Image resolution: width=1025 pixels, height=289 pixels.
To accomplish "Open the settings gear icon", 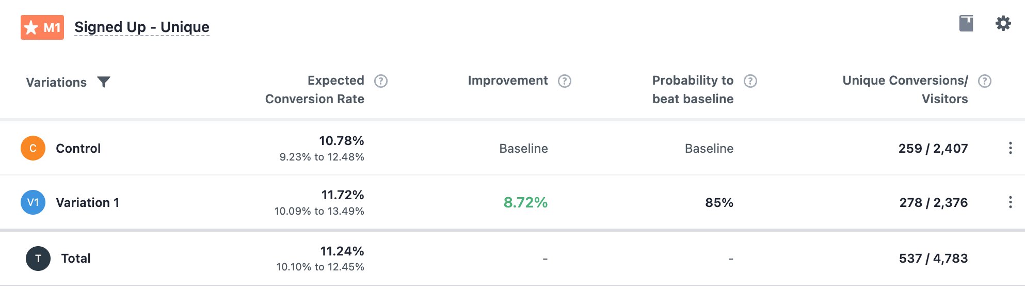I will point(1003,23).
